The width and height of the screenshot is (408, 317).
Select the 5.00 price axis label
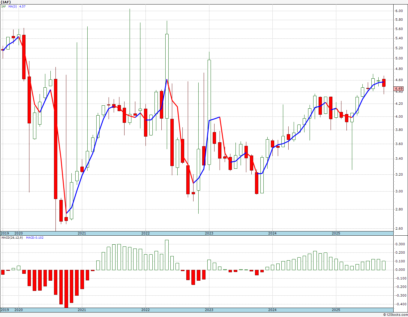[399, 59]
